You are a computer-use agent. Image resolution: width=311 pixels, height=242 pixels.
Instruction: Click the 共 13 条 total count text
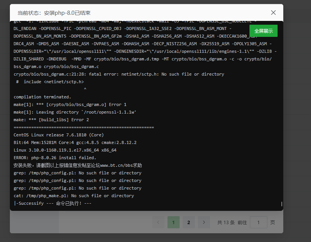pyautogui.click(x=226, y=223)
